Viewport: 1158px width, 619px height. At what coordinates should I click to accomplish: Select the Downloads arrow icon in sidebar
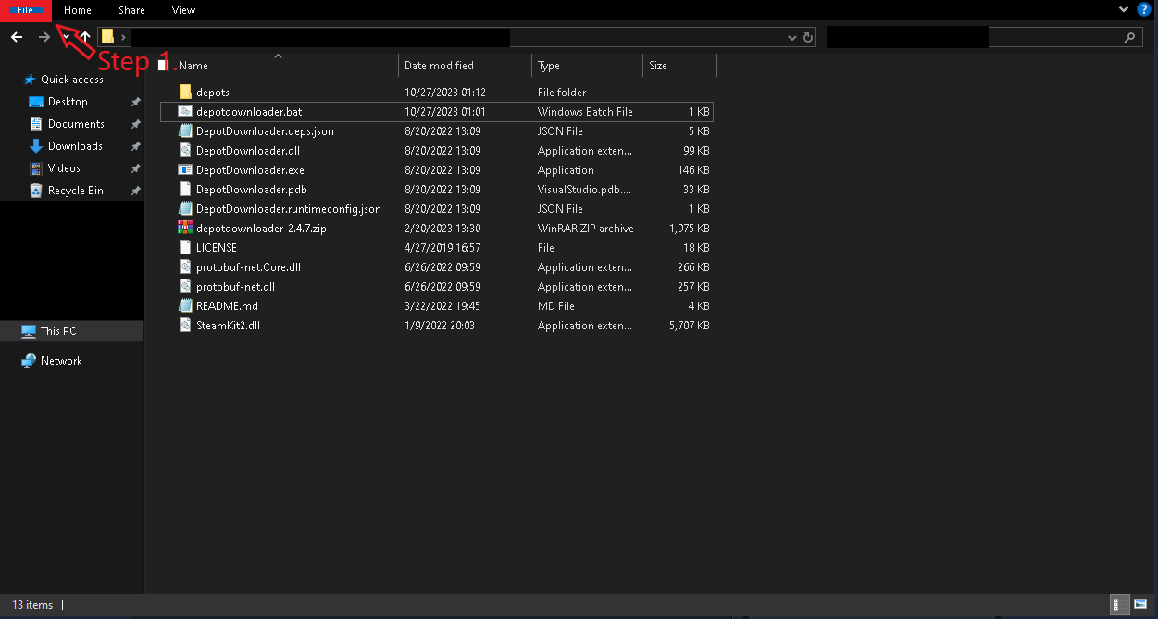click(36, 146)
